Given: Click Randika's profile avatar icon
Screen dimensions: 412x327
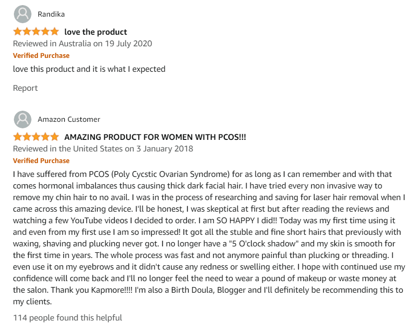Looking at the screenshot, I should pyautogui.click(x=23, y=14).
